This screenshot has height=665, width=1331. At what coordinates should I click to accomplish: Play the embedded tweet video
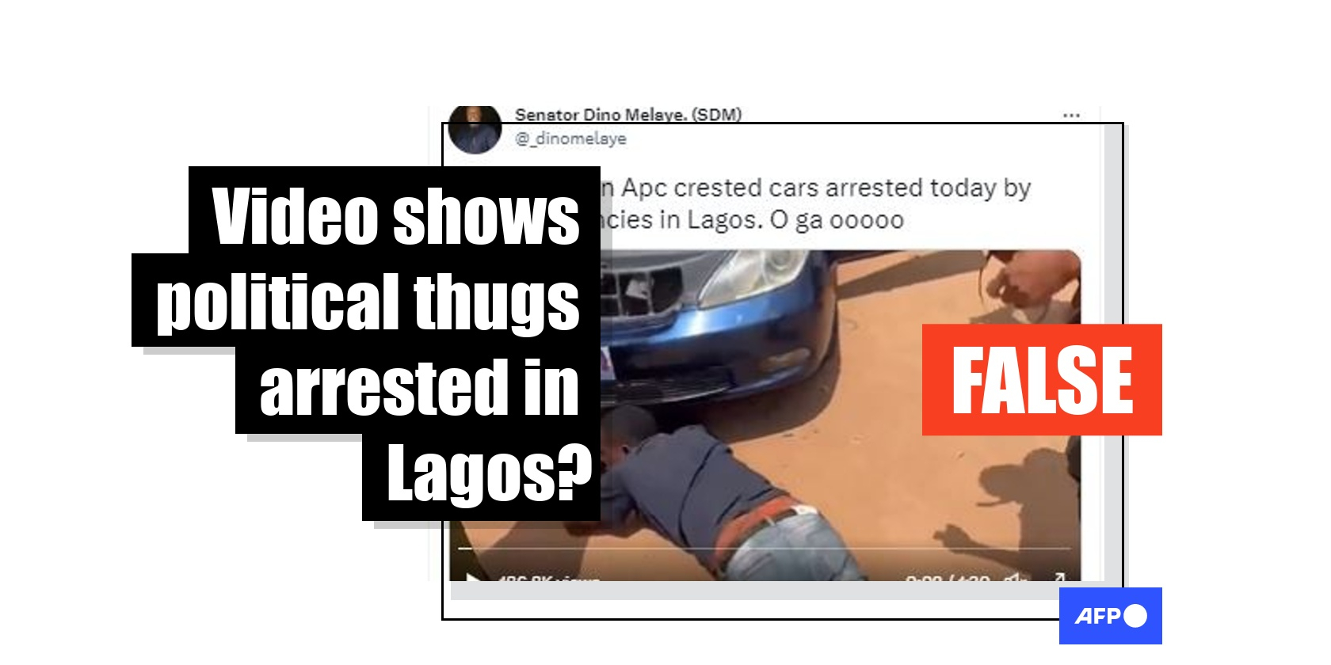(474, 577)
